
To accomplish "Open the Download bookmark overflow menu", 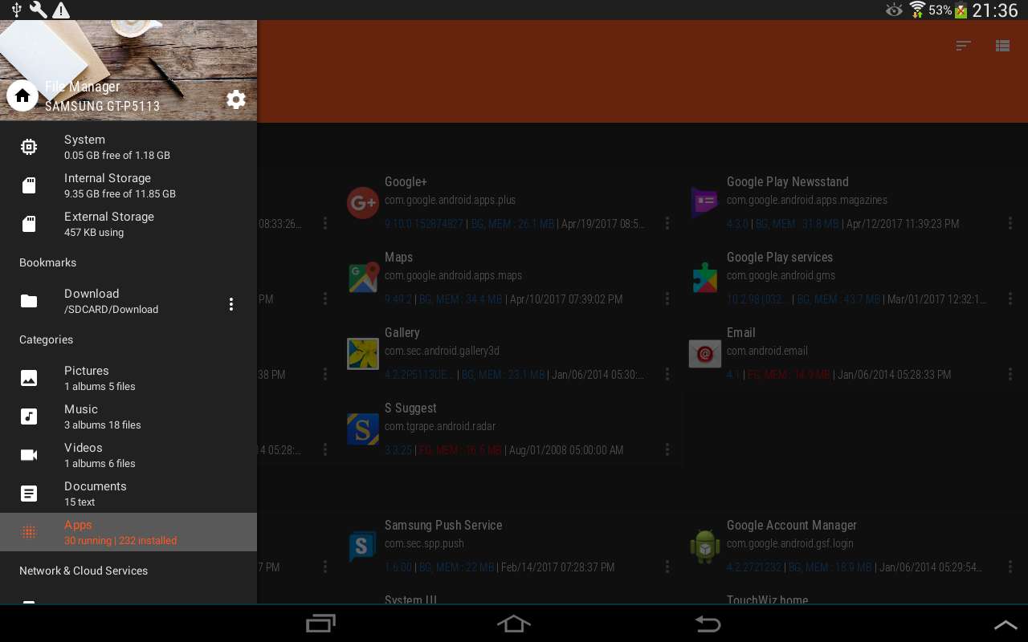I will (x=231, y=304).
